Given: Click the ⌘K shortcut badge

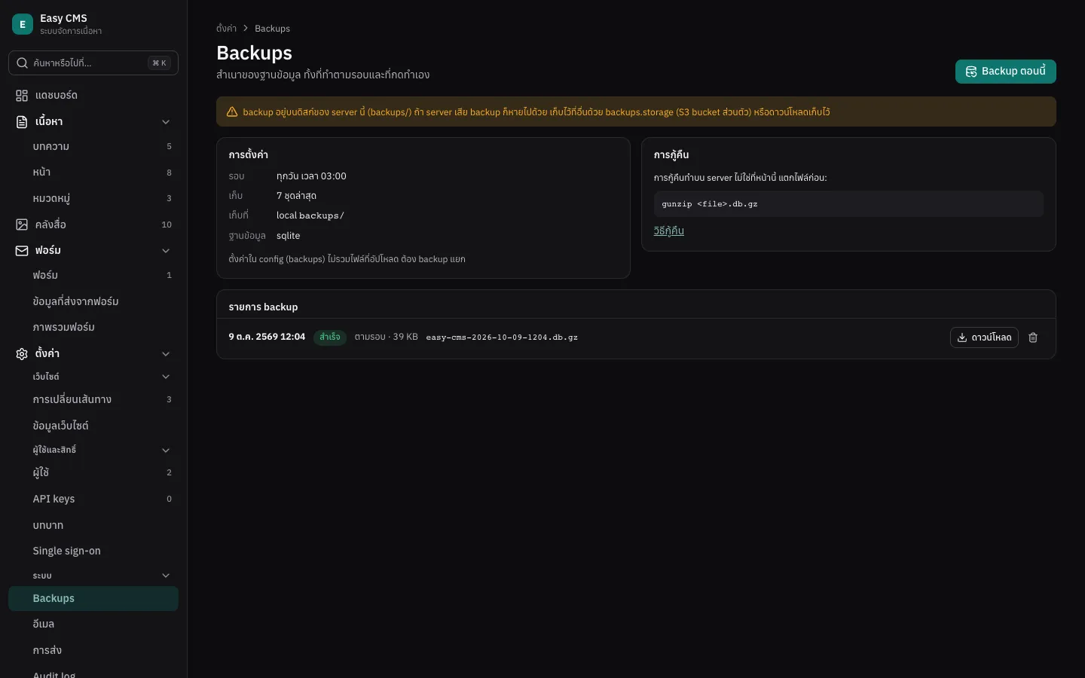Looking at the screenshot, I should pos(159,63).
